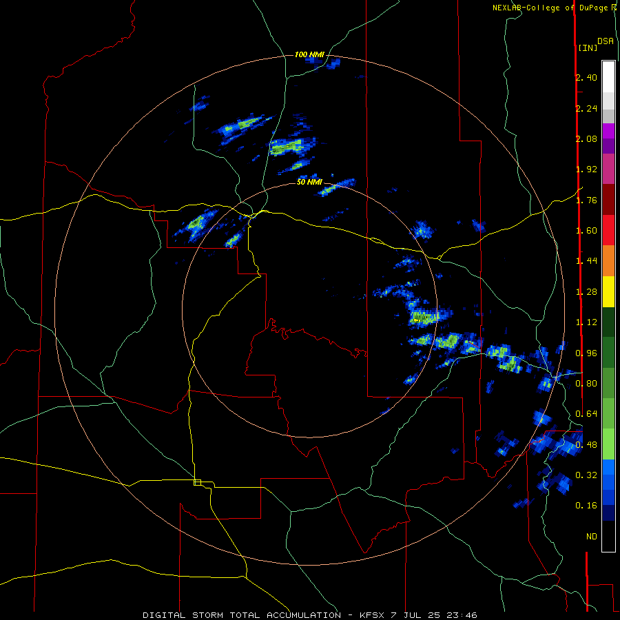Select the magenta swatch in the accumulation legend
620x620 pixels.
(608, 131)
